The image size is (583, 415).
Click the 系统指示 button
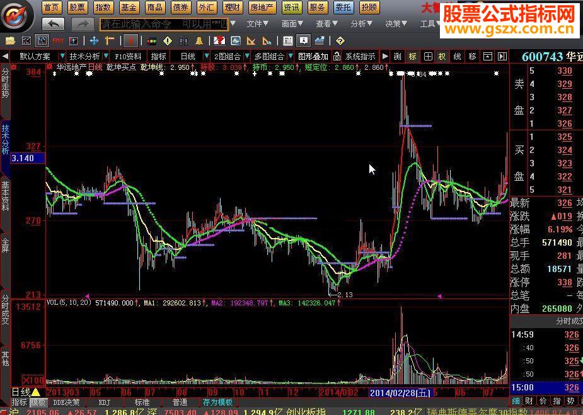[360, 57]
